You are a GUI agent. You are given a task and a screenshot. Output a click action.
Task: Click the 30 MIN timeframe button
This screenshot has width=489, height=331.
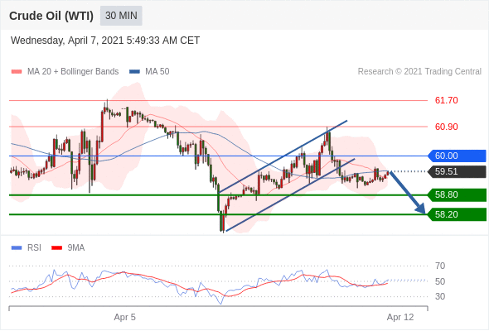coord(121,16)
